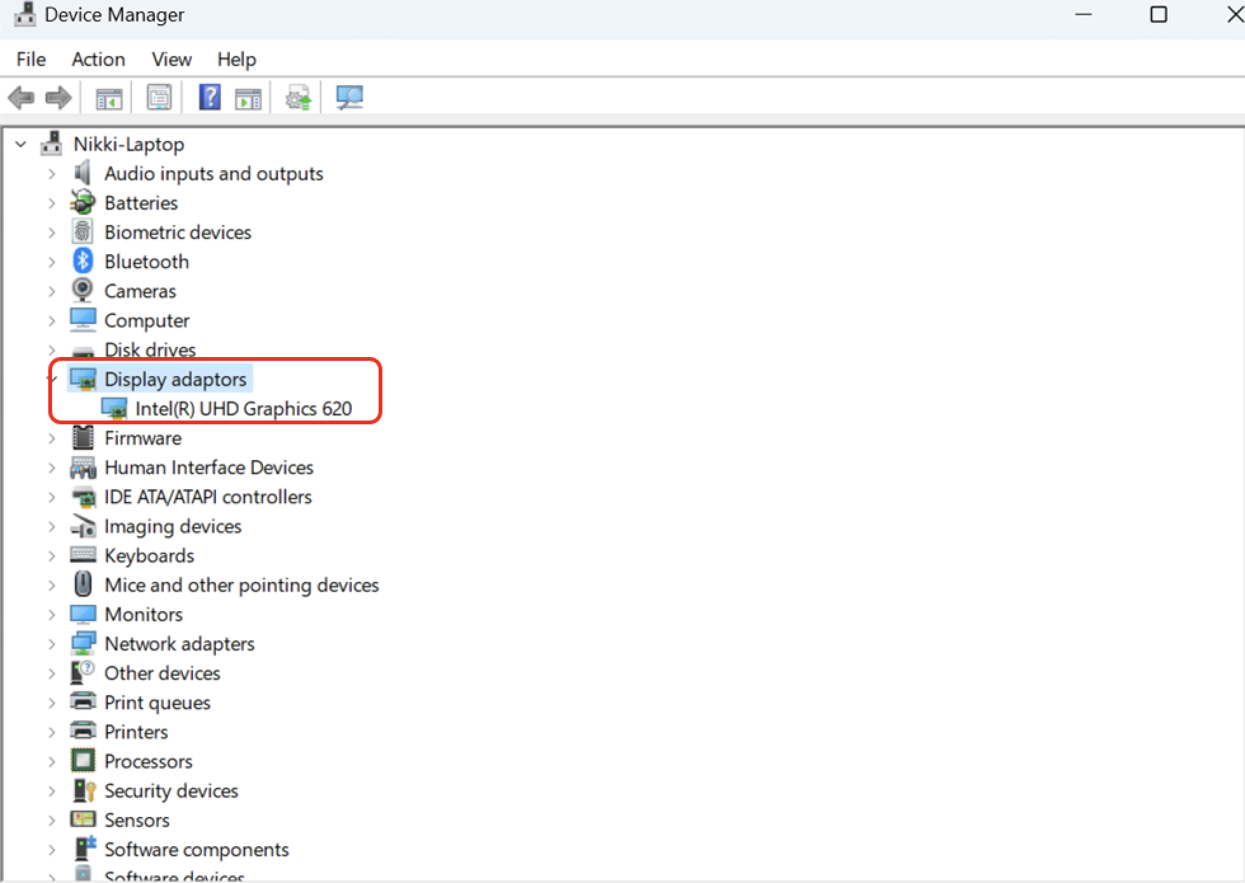Screen dimensions: 1245x883
Task: Expand the Network adapters category
Action: click(x=52, y=644)
